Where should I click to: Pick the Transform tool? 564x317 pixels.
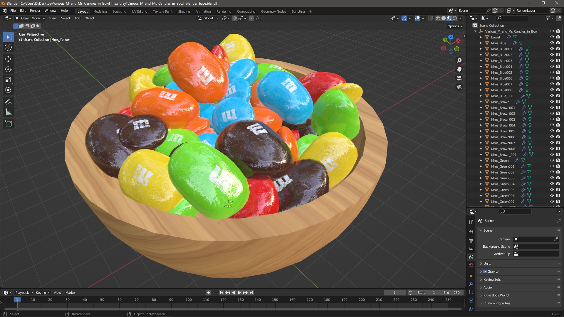[8, 90]
